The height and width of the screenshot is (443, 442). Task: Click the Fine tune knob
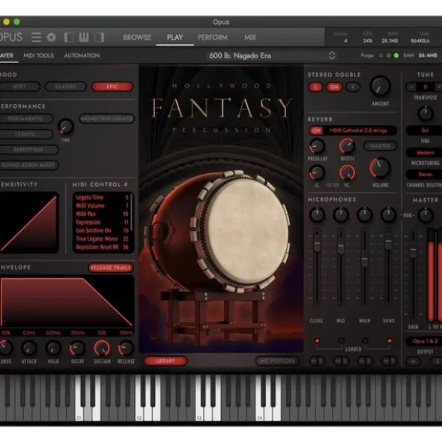tap(426, 114)
